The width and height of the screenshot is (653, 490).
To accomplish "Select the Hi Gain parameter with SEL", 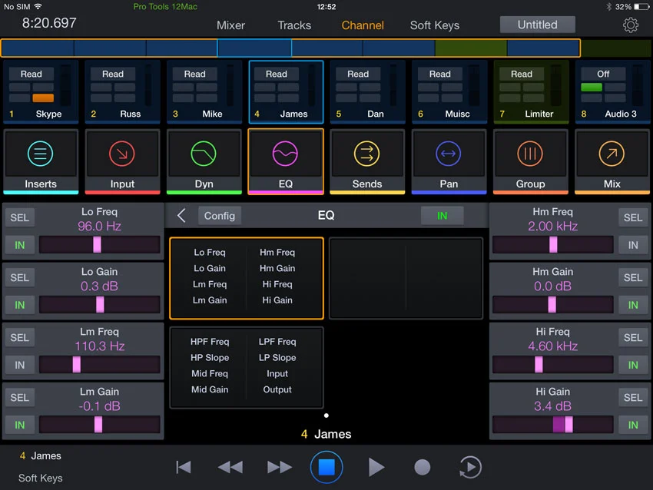I will tap(633, 398).
